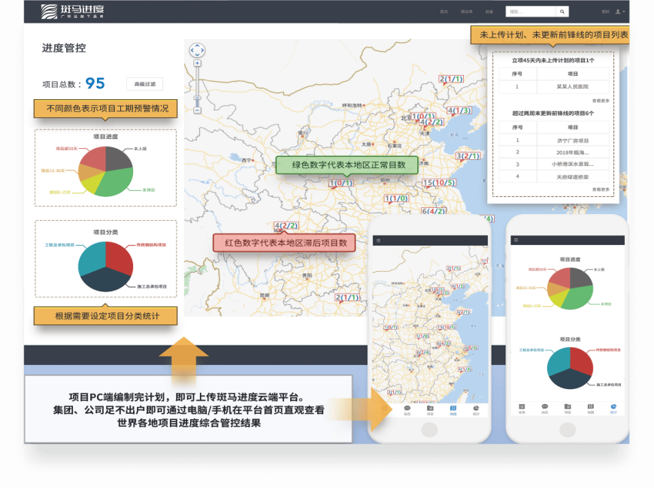The width and height of the screenshot is (654, 489).
Task: Select the 15(10/5) marker on desktop map
Action: pyautogui.click(x=439, y=183)
